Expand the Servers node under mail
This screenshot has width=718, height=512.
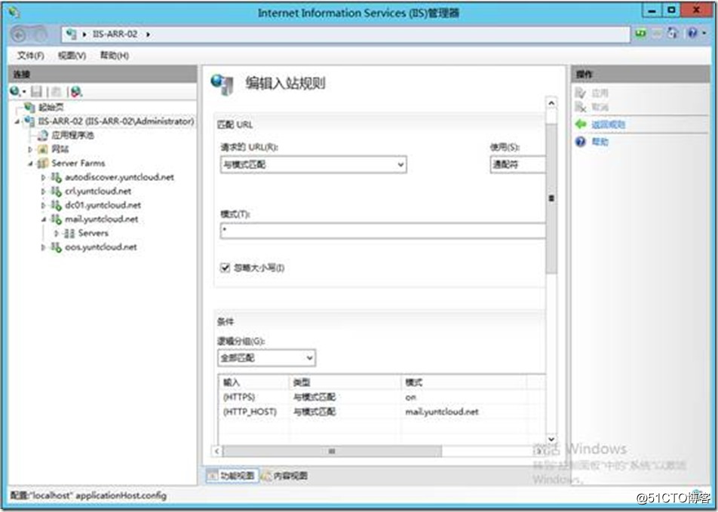tap(57, 234)
